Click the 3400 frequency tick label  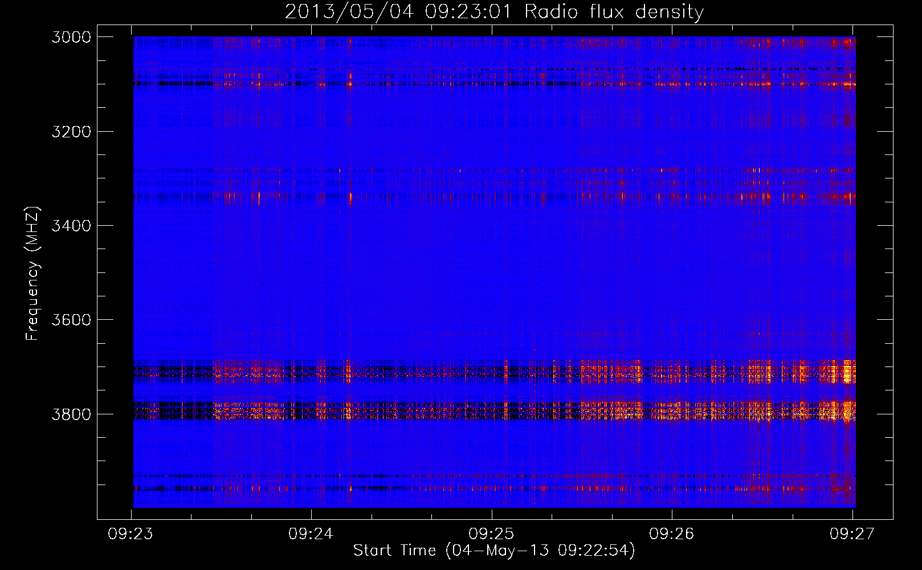coord(71,226)
